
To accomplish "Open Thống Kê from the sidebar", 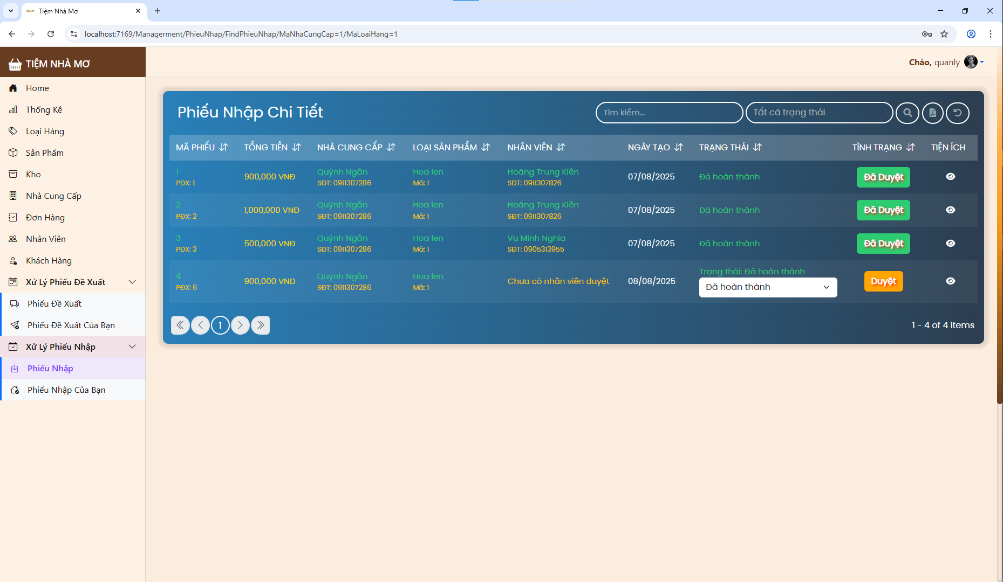I will pyautogui.click(x=44, y=109).
